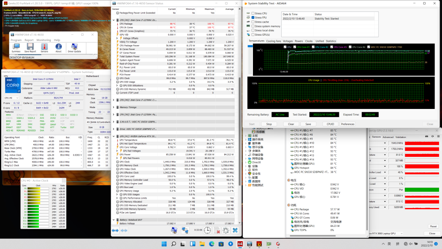This screenshot has height=249, width=442.
Task: Click the reset clock icon in sensor toolbar
Action: [x=208, y=231]
